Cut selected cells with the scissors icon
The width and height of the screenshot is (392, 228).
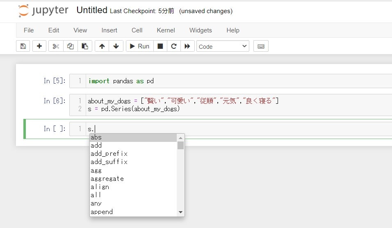click(x=56, y=46)
